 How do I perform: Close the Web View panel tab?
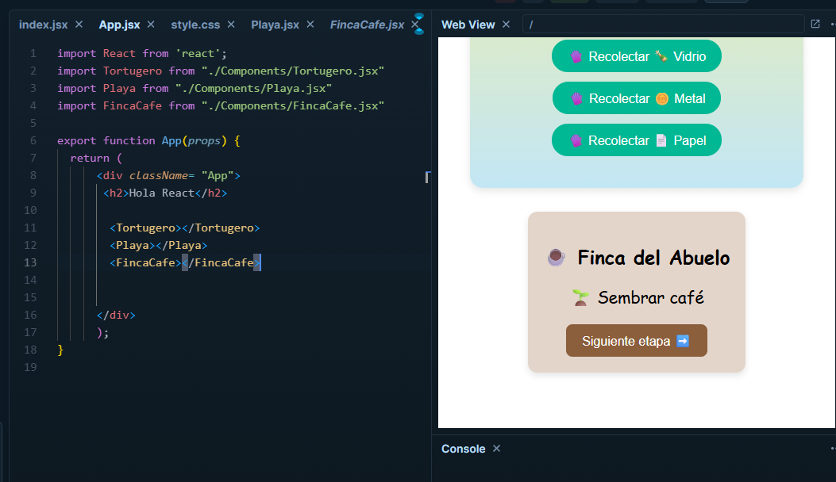point(506,25)
